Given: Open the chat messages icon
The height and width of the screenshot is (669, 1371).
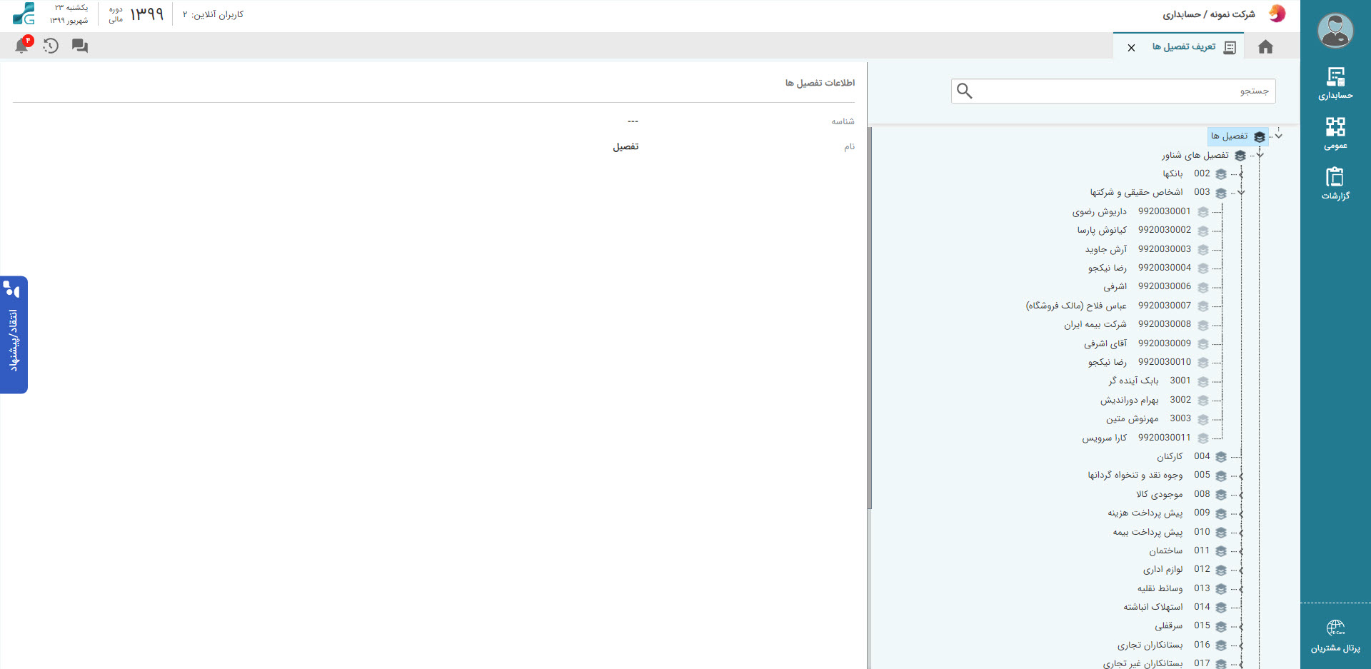Looking at the screenshot, I should click(80, 46).
